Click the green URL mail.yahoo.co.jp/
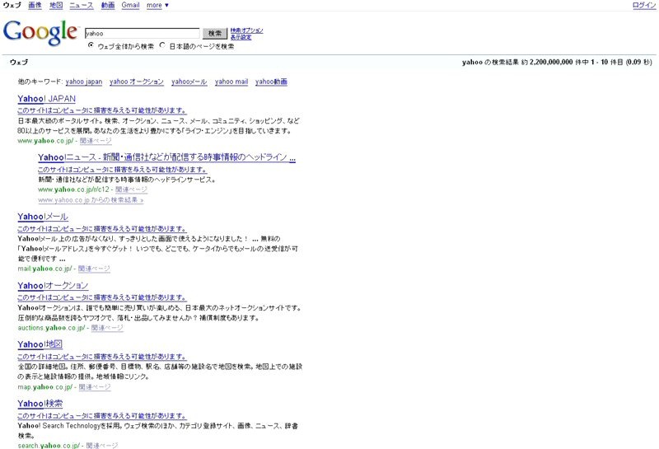659x449 pixels. [x=44, y=269]
